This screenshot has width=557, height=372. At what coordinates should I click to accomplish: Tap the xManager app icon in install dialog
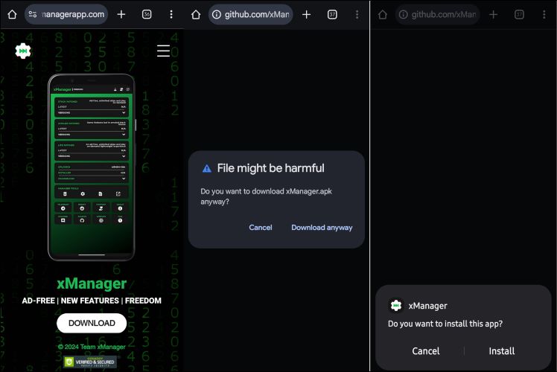pos(396,306)
